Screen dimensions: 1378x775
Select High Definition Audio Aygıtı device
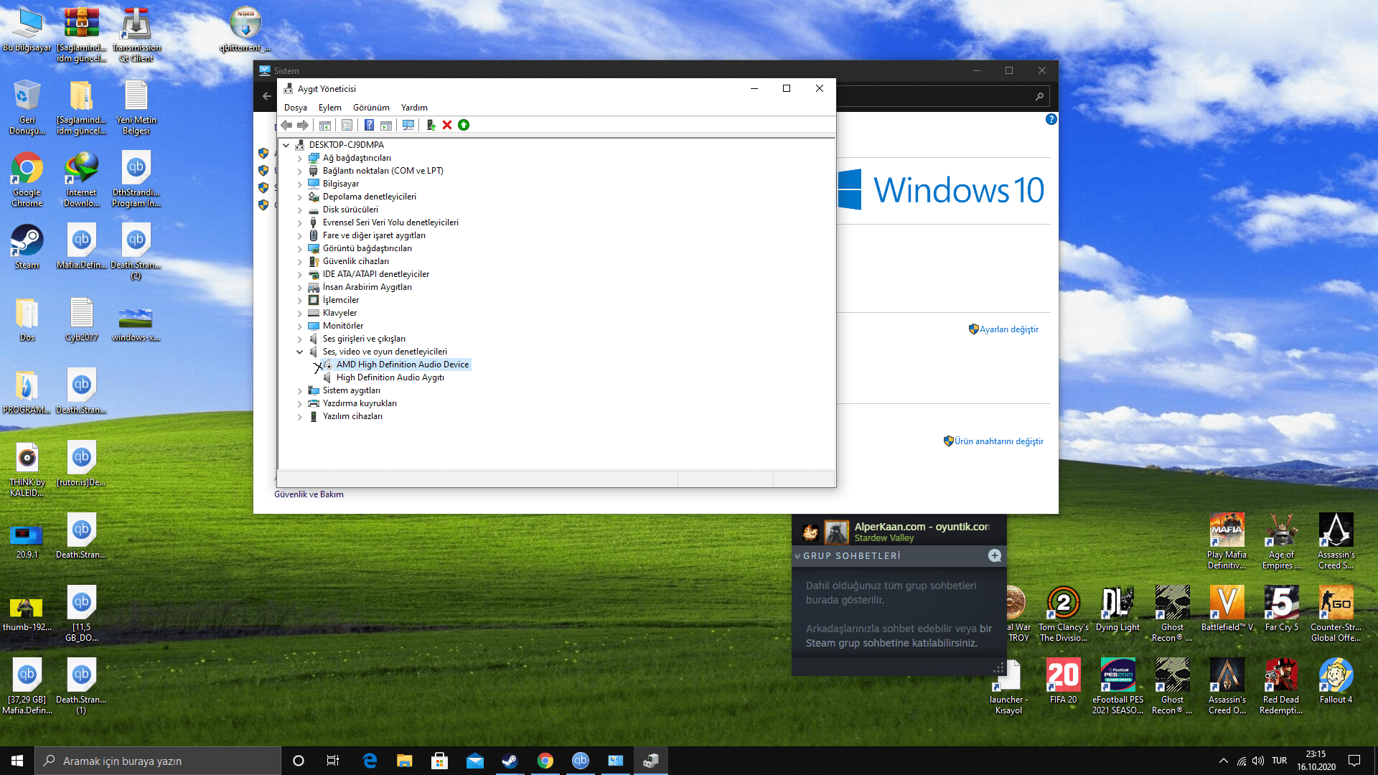pos(390,377)
